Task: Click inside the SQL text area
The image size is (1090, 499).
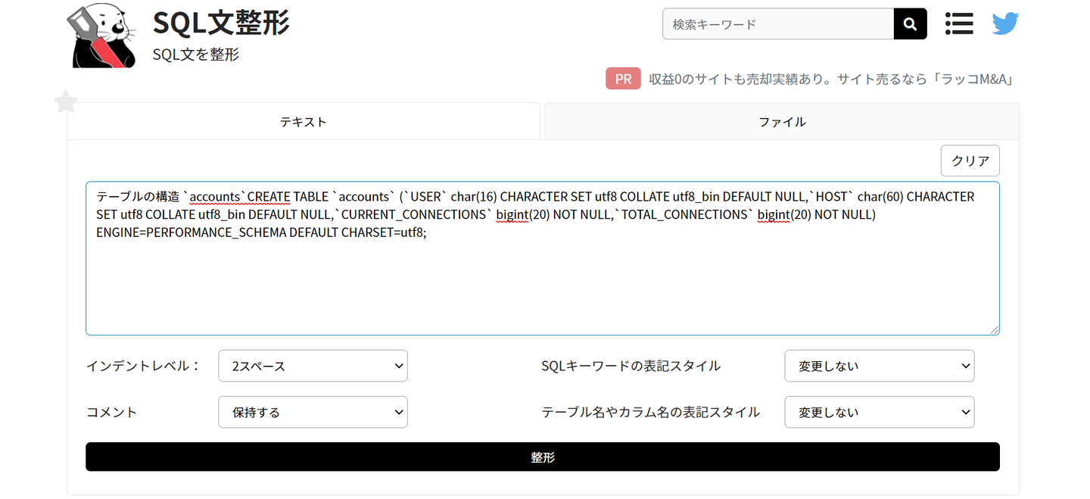Action: [x=542, y=280]
